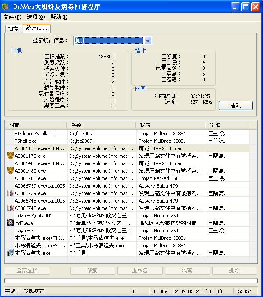This screenshot has height=297, width=263.
Task: Click the 重命名 button
Action: point(140,271)
